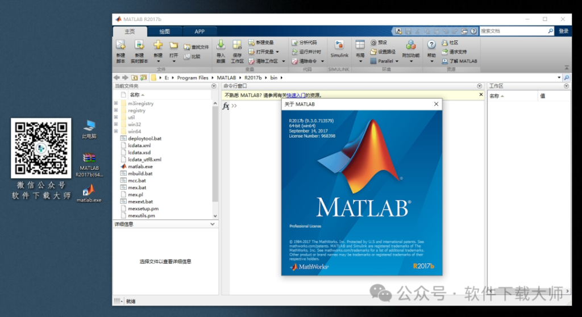Click the 清除命令 icon
Viewport: 582px width, 317px height.
click(295, 61)
